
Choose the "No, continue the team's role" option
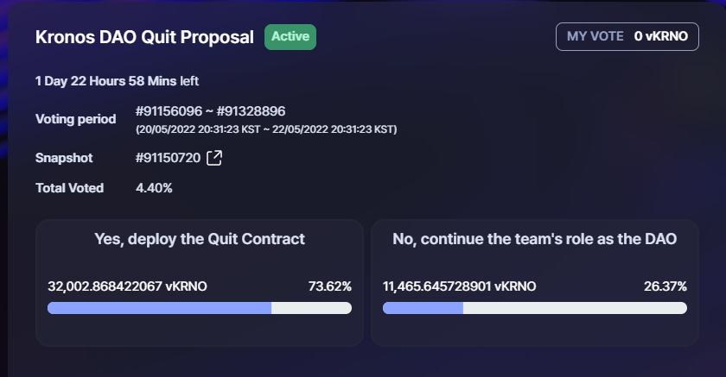coord(534,239)
